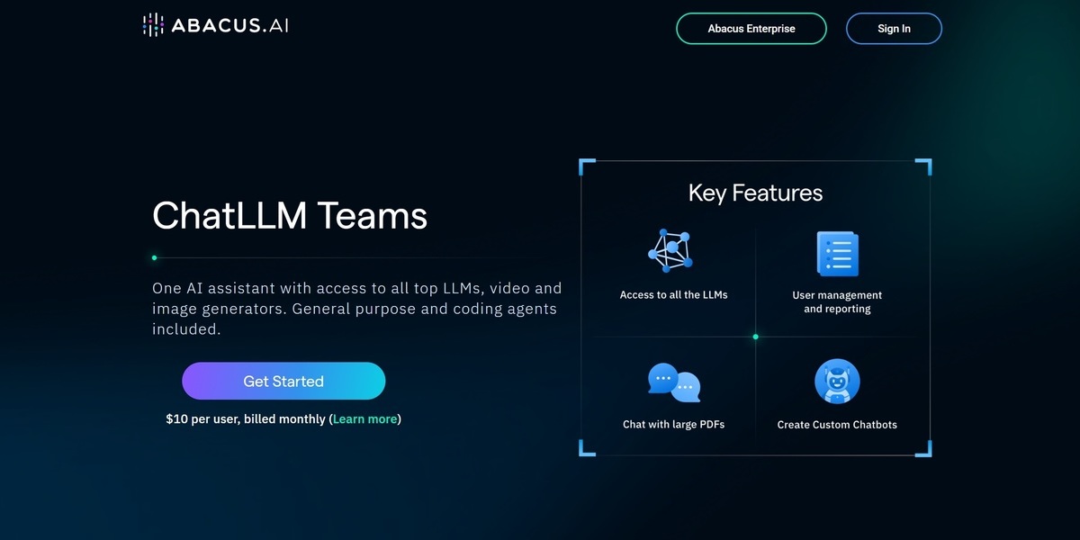Viewport: 1080px width, 540px height.
Task: Click the green dot under ChatLLM Teams
Action: (x=154, y=258)
